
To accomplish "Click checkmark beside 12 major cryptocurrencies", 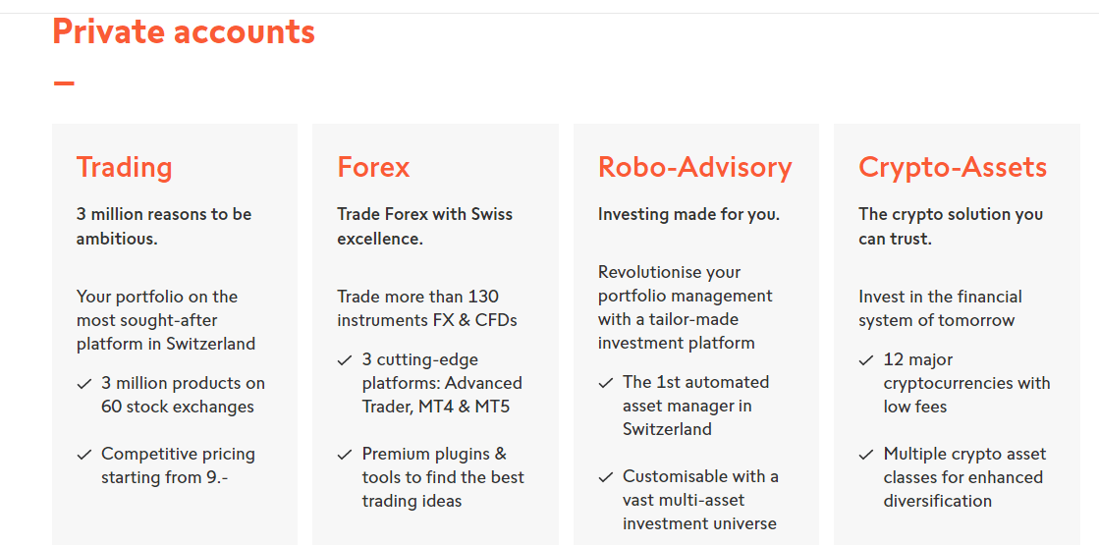I will point(866,360).
